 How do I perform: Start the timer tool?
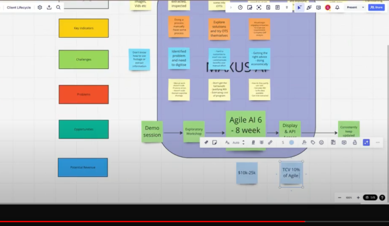coord(240,8)
